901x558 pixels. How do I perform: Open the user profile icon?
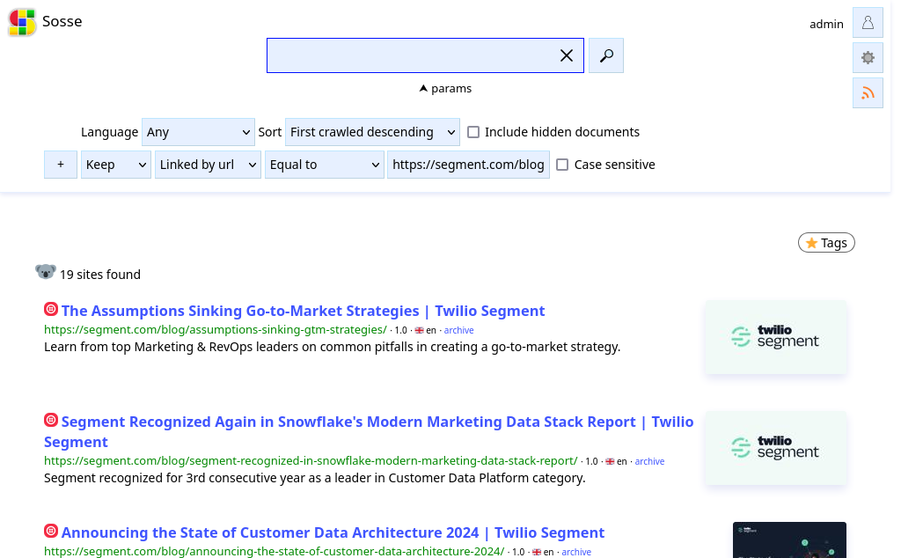[x=868, y=22]
